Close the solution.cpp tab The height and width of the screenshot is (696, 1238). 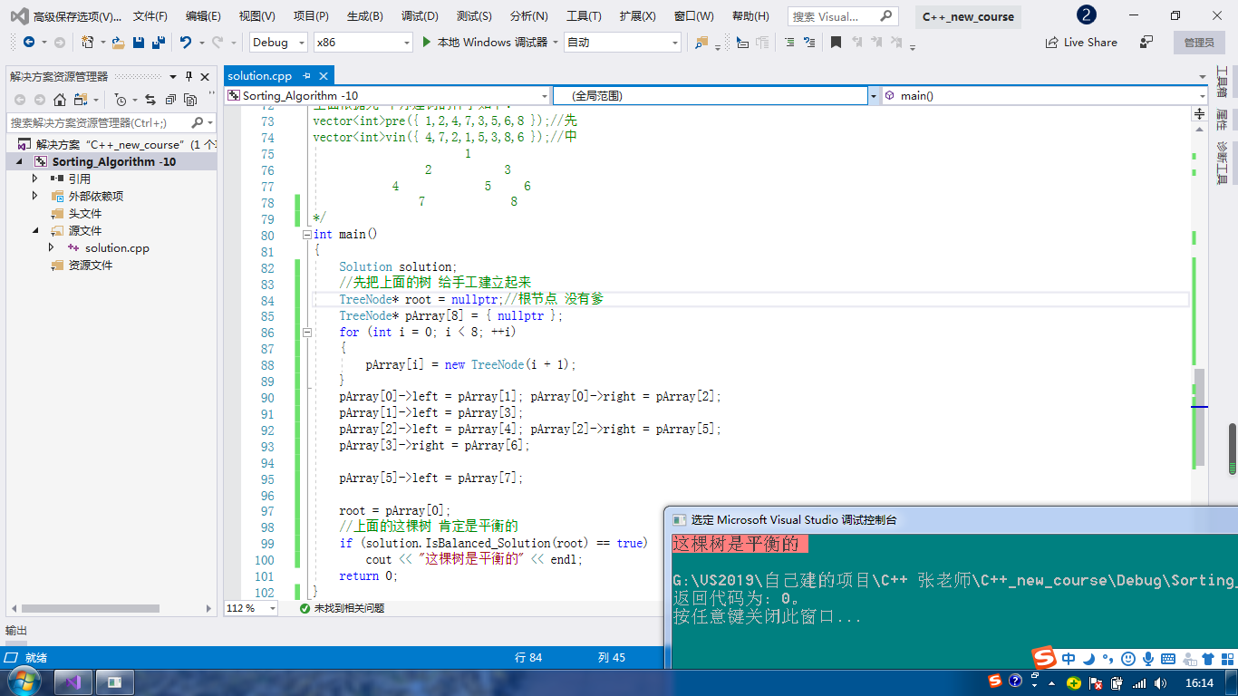coord(324,76)
